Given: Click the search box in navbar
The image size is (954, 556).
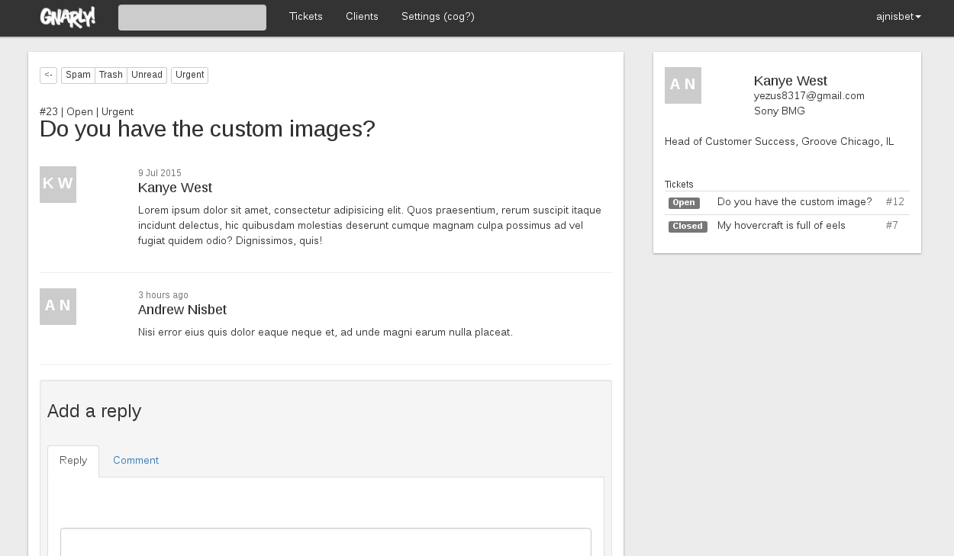Looking at the screenshot, I should 192,18.
